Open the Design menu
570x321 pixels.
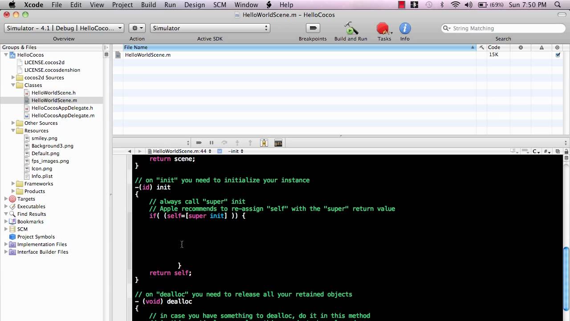195,5
